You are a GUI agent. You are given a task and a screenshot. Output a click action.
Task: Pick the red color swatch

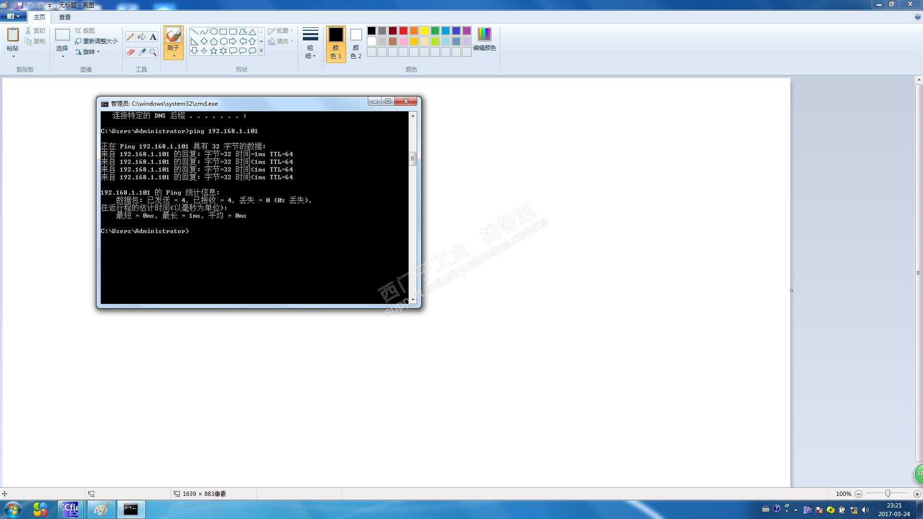(403, 31)
